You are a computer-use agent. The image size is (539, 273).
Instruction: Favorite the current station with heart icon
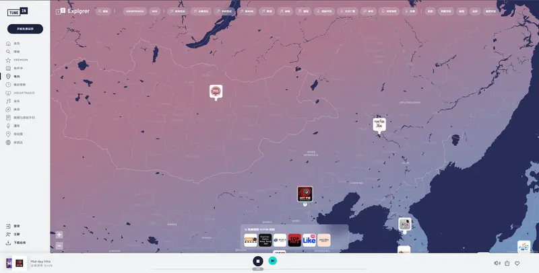517,263
